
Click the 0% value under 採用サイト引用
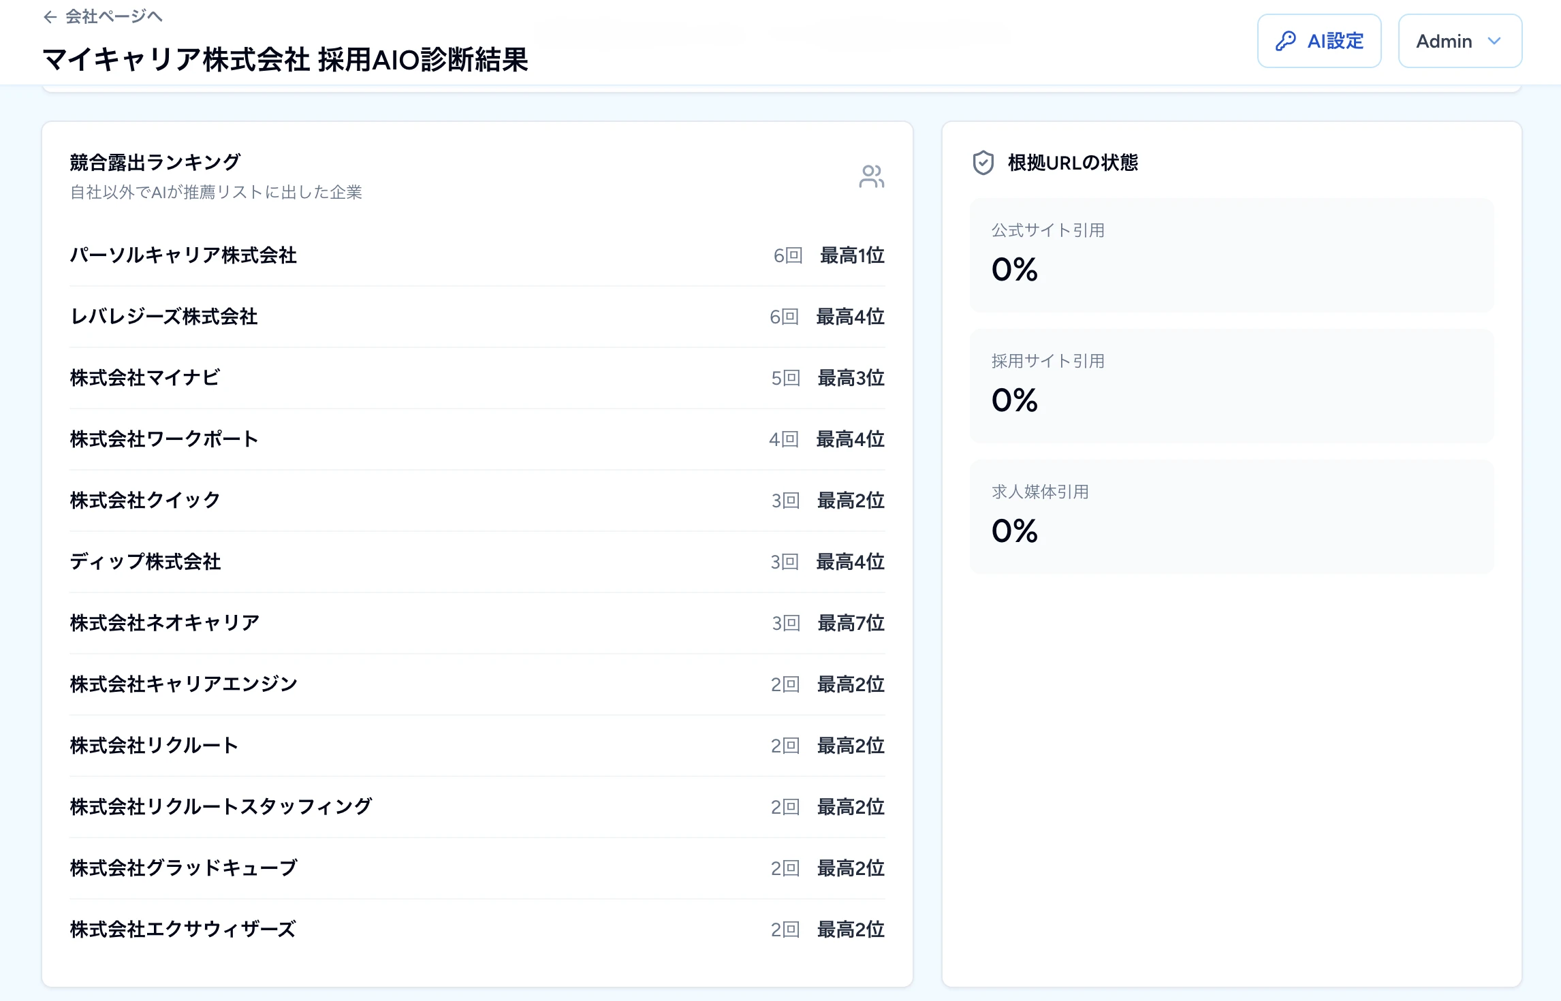click(1015, 400)
